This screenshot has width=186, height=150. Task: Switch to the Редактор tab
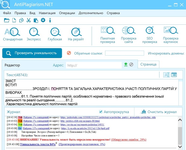click(12, 65)
